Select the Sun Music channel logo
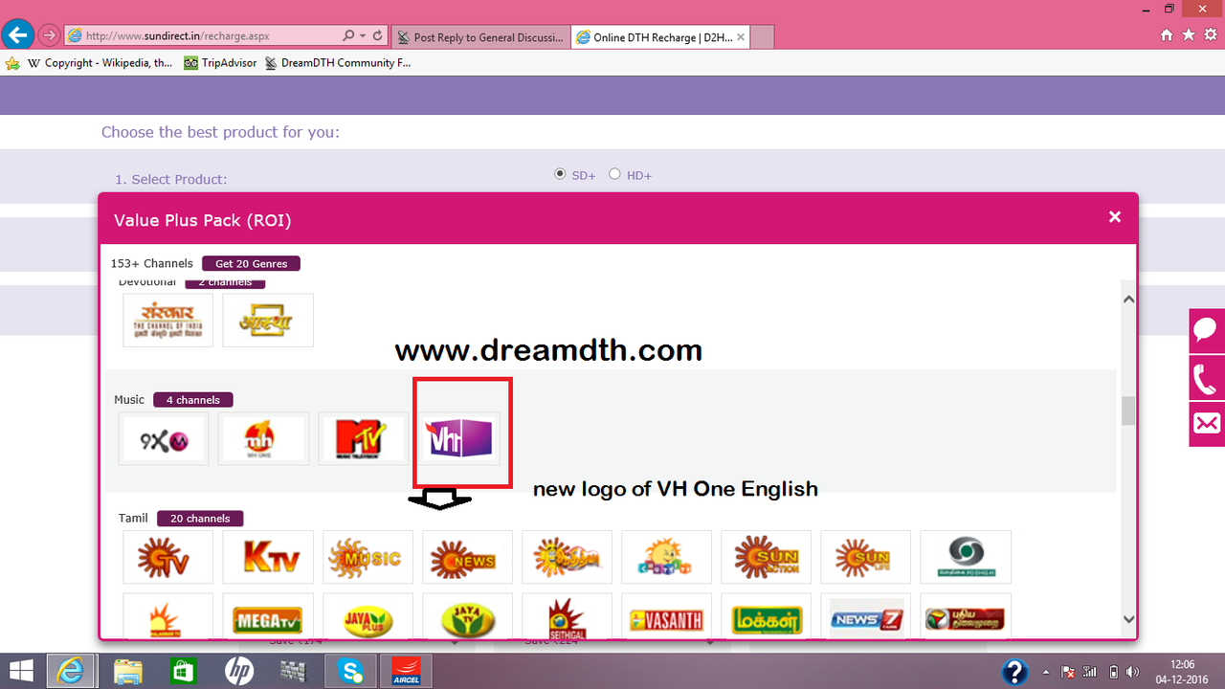Image resolution: width=1225 pixels, height=689 pixels. (x=367, y=557)
